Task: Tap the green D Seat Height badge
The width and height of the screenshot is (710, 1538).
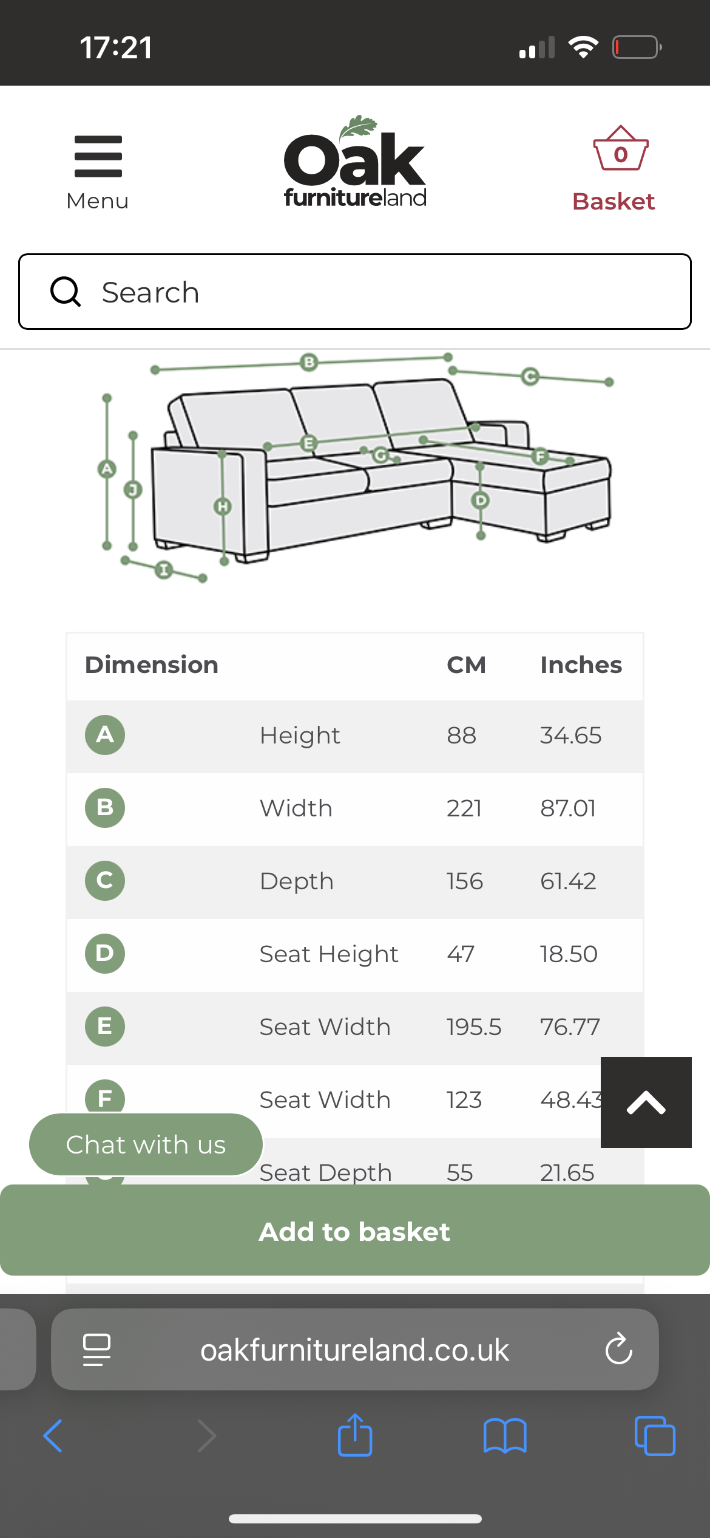Action: (105, 954)
